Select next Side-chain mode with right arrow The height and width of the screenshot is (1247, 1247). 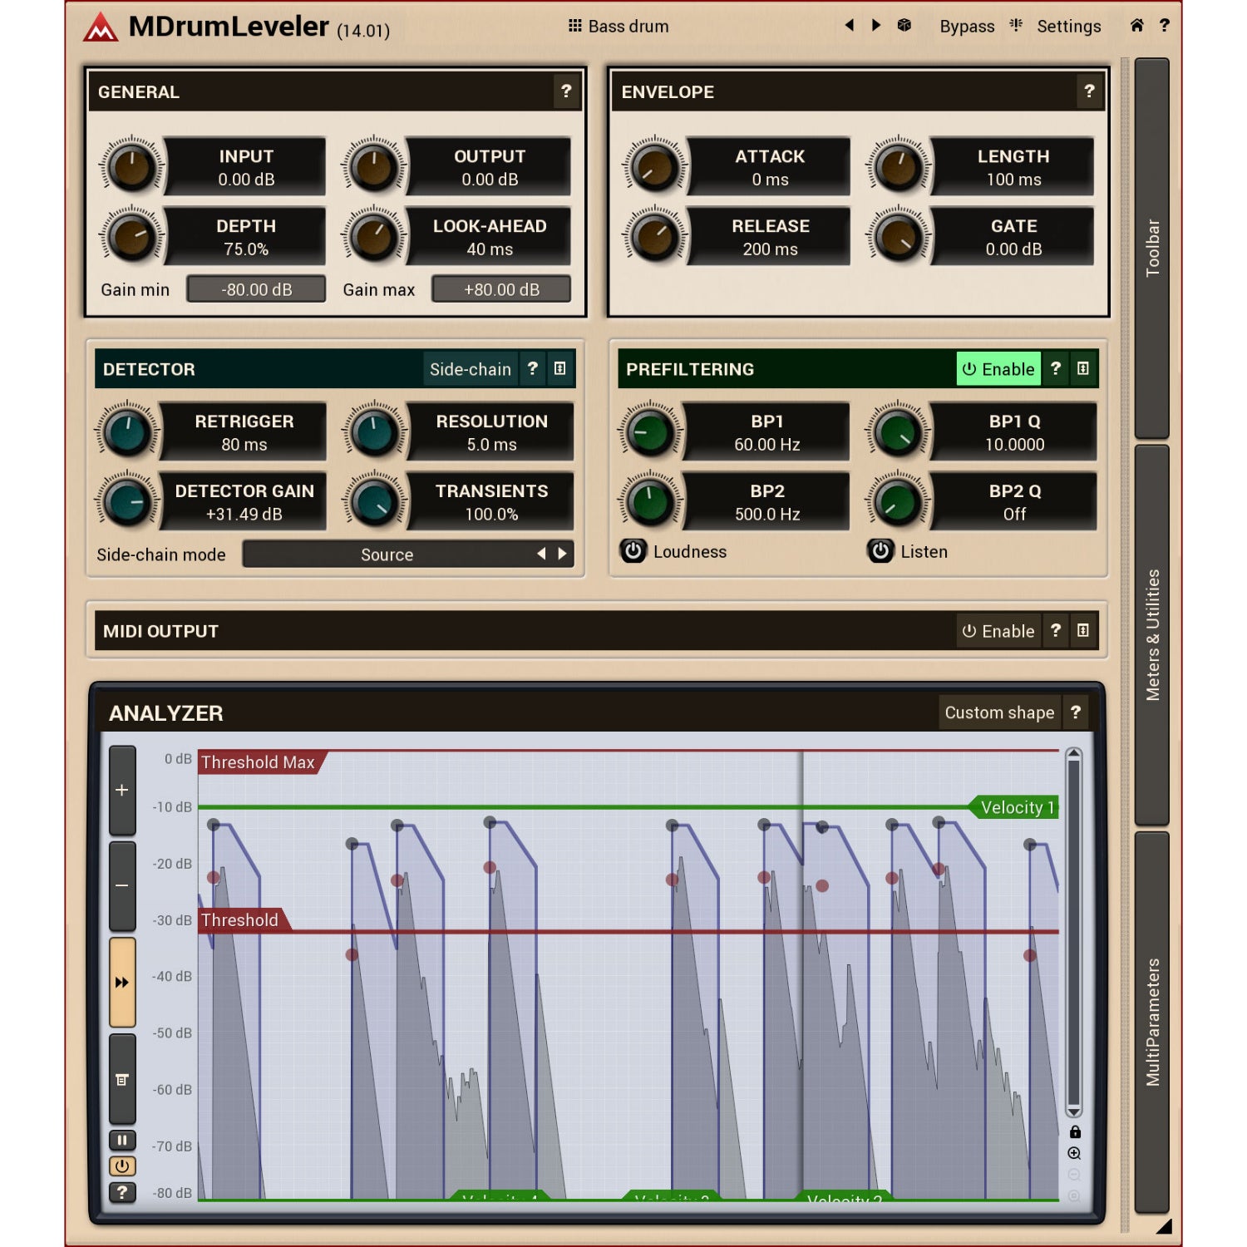[563, 554]
